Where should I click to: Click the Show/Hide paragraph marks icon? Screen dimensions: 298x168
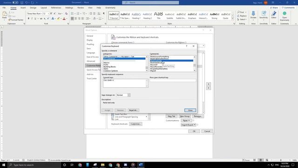tap(103, 14)
